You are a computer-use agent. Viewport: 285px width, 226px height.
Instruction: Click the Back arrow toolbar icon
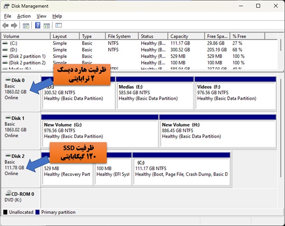tap(6, 26)
